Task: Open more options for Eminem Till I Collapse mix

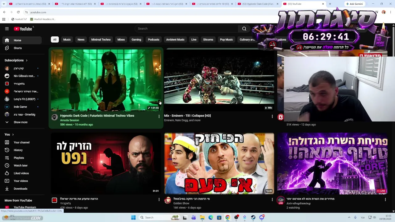Action: (x=272, y=117)
